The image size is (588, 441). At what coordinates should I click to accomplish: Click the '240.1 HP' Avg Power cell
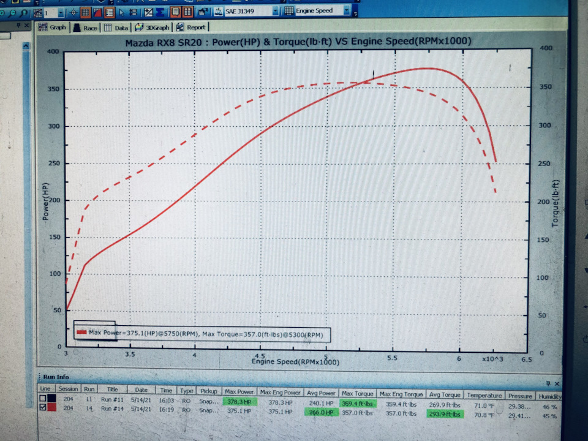pyautogui.click(x=321, y=403)
